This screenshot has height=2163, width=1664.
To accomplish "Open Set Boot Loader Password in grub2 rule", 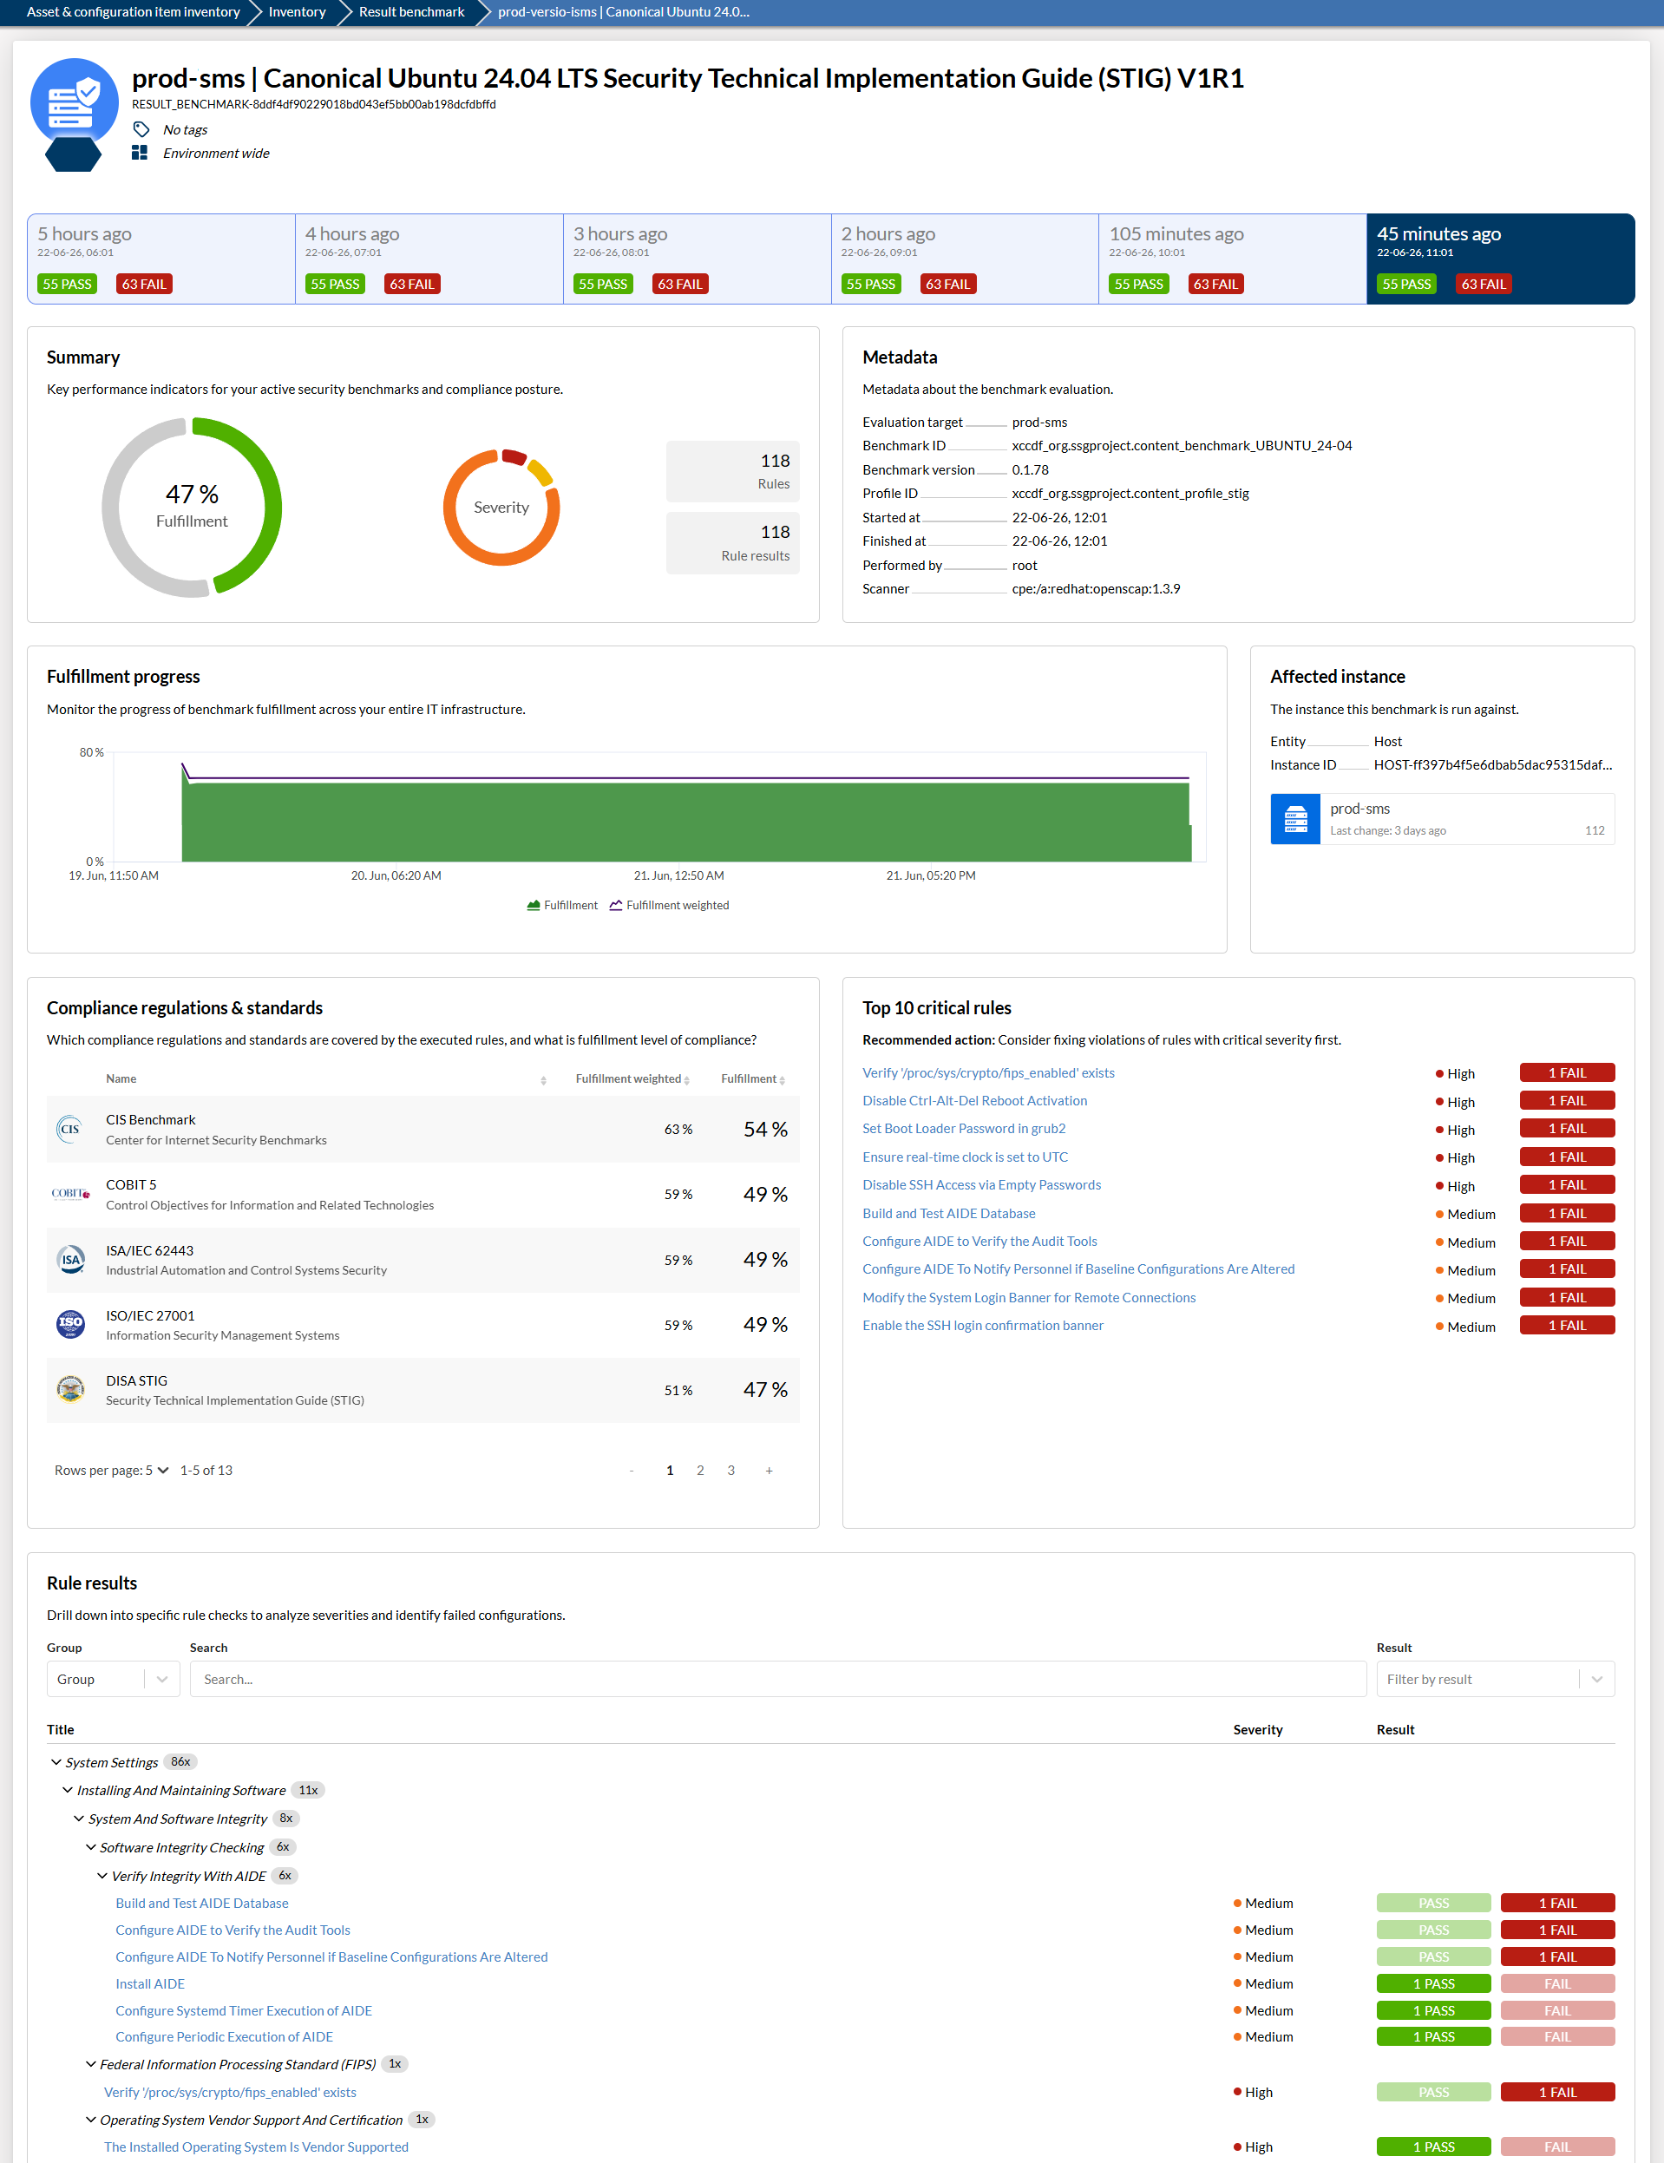I will 964,1128.
